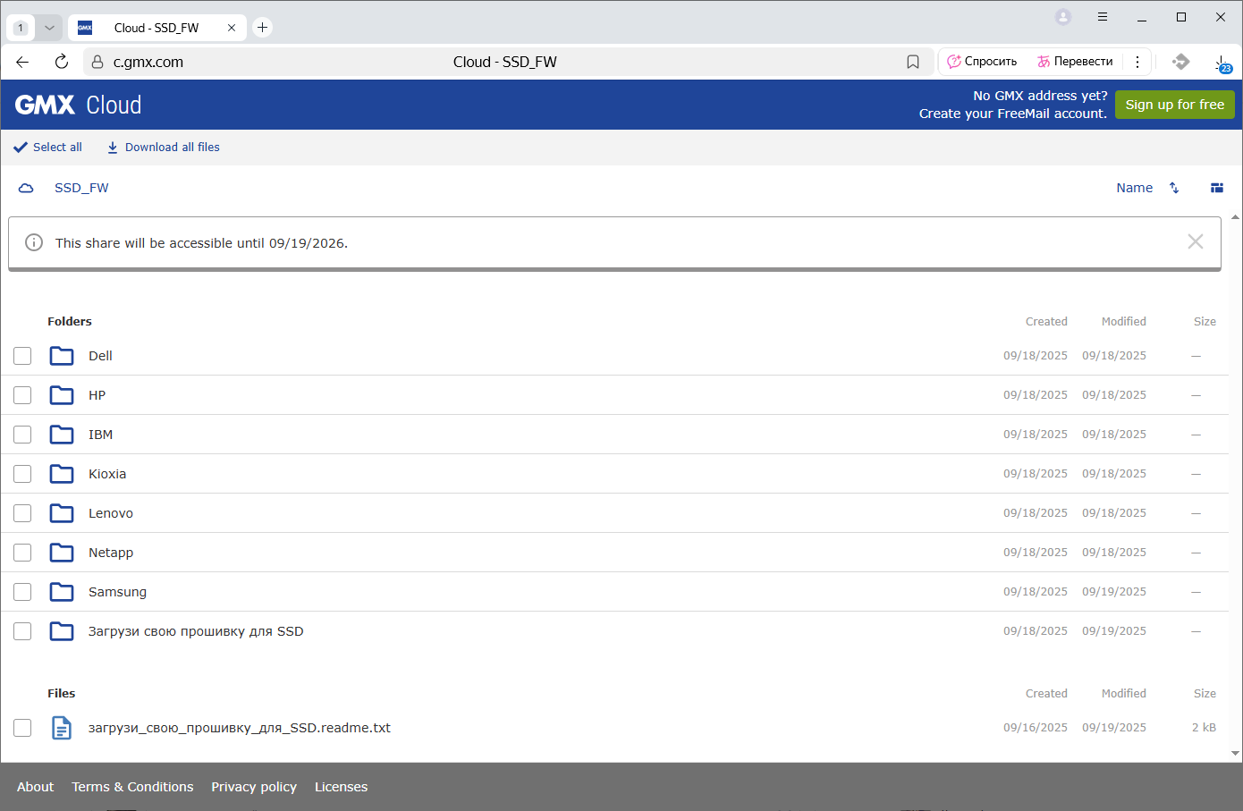
Task: Click the cloud home icon
Action: click(26, 188)
